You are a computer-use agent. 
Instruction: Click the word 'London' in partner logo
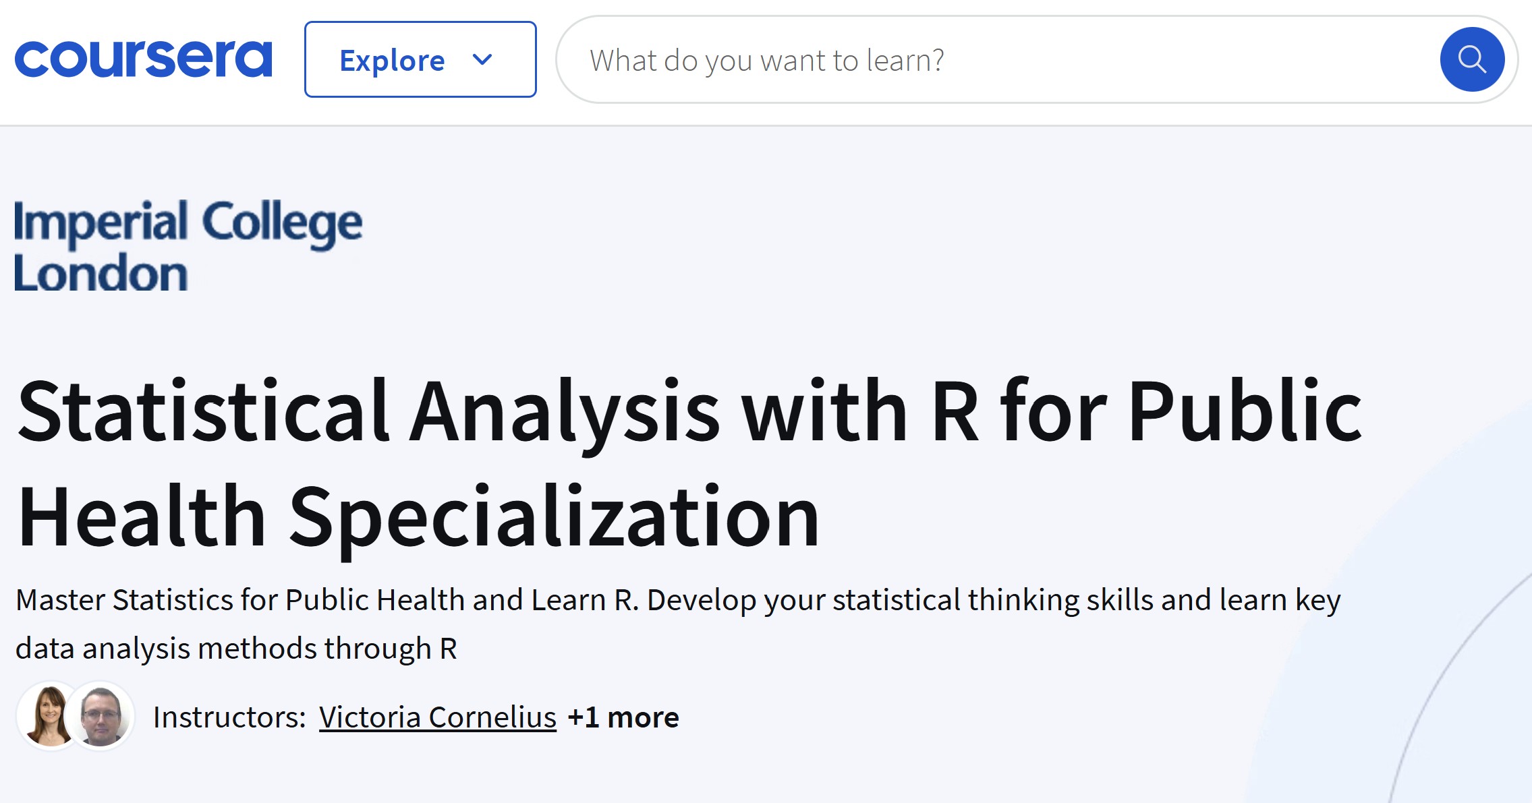point(101,273)
